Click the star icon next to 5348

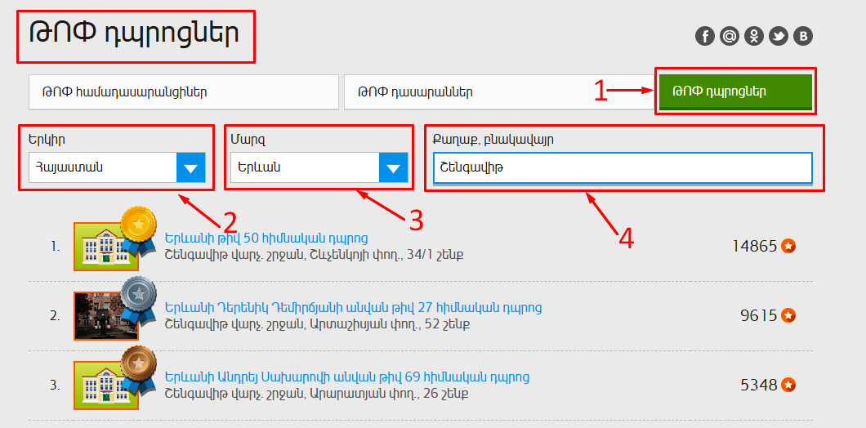coord(788,385)
